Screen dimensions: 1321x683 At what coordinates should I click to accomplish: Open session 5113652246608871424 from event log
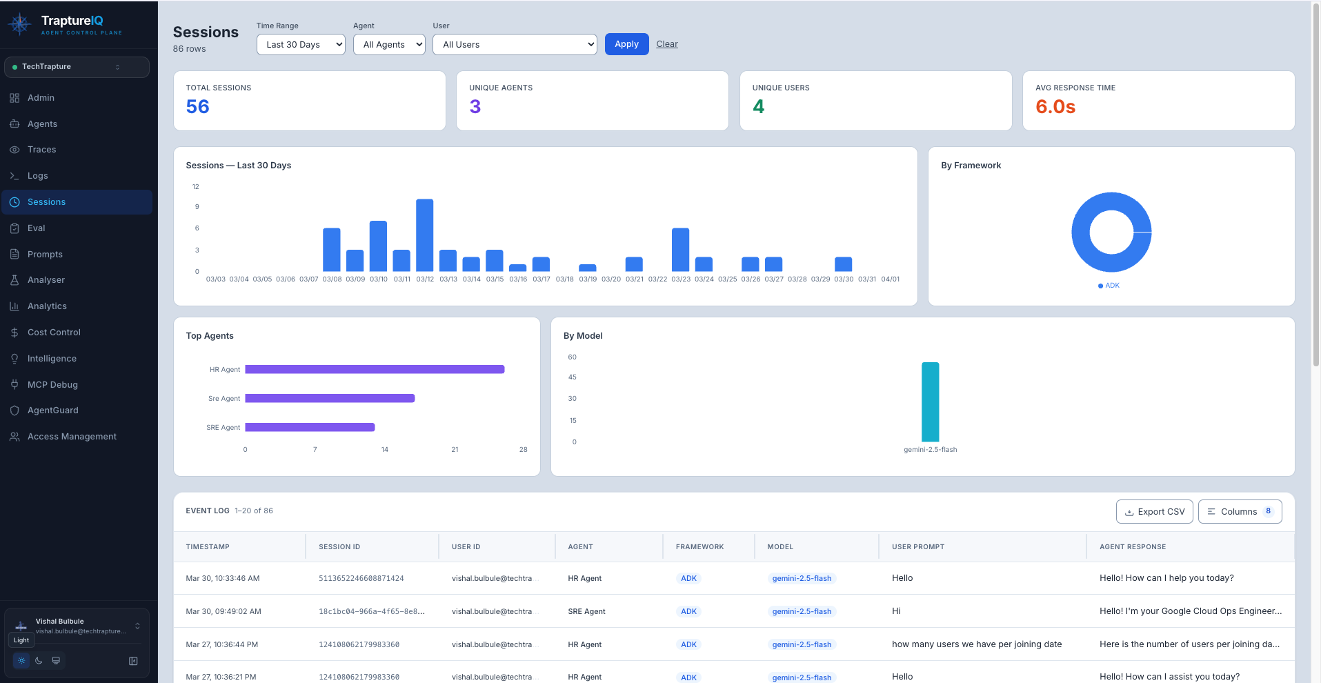[361, 578]
